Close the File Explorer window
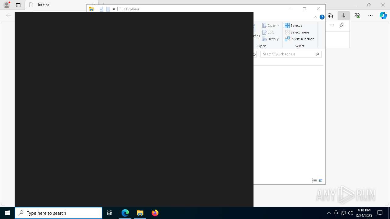Viewport: 390px width, 219px height. coord(318,9)
